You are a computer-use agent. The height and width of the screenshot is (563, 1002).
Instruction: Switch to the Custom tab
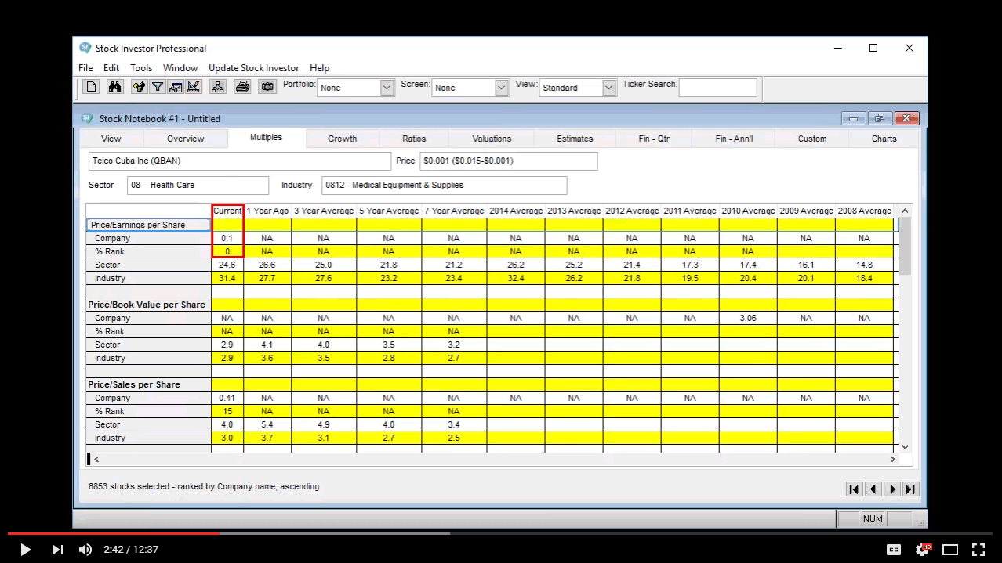[x=812, y=139]
